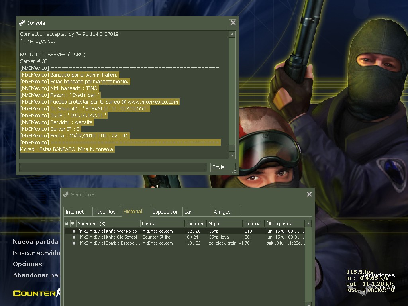Viewport: 408px width, 306px height.
Task: Click the Steam icon in the Consola title bar
Action: 22,23
